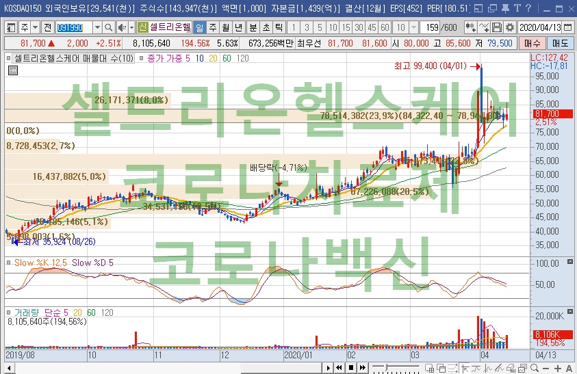Expand the interval 10 dropdown arrow
Image resolution: width=577 pixels, height=374 pixels.
coord(413,27)
